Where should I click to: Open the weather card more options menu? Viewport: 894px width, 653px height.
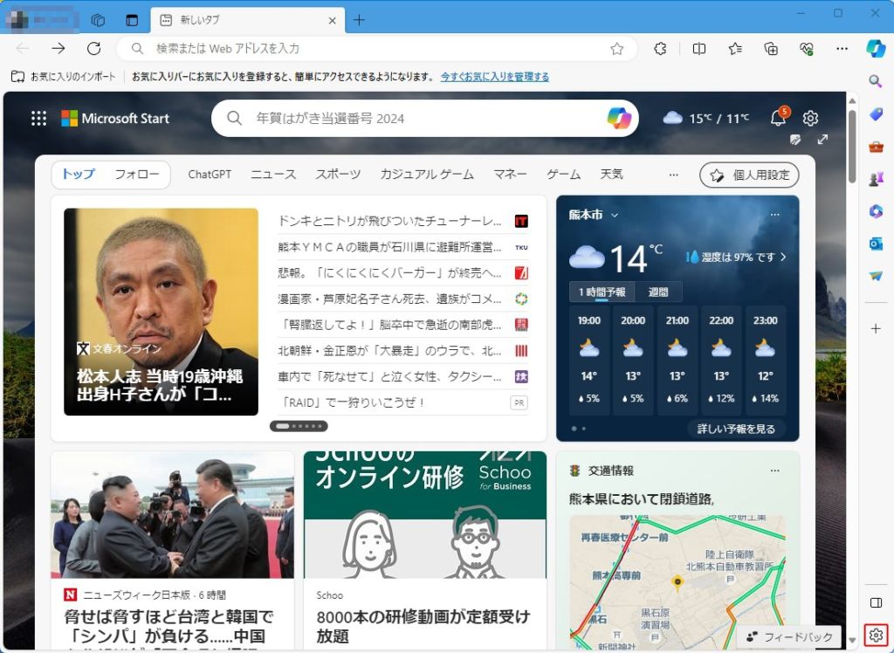tap(774, 215)
